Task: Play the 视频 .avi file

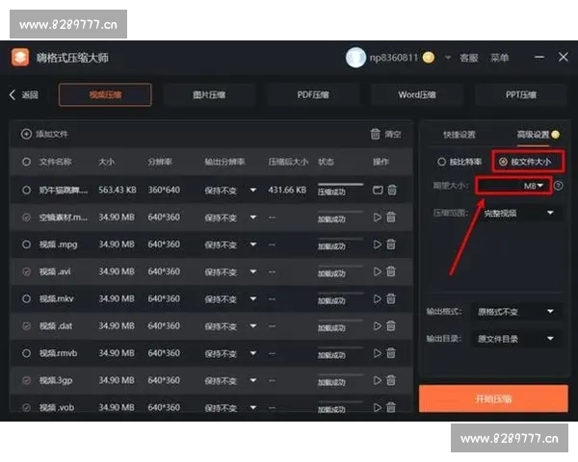Action: point(377,271)
